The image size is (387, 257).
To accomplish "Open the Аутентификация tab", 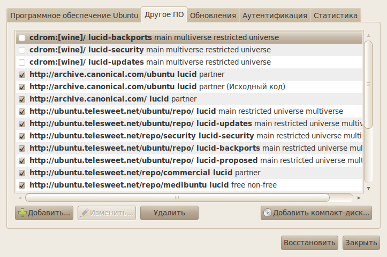I will tap(275, 15).
